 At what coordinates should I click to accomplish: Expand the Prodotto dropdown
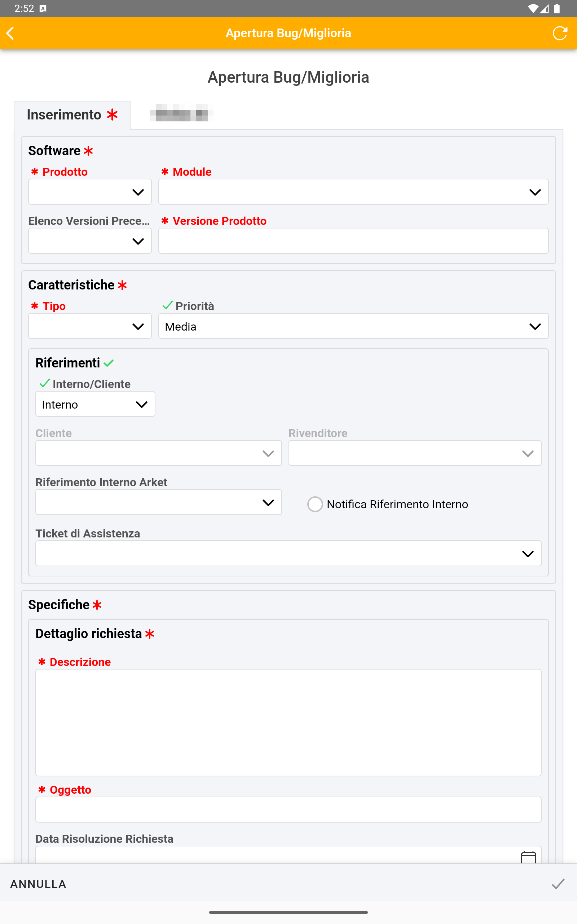[90, 192]
